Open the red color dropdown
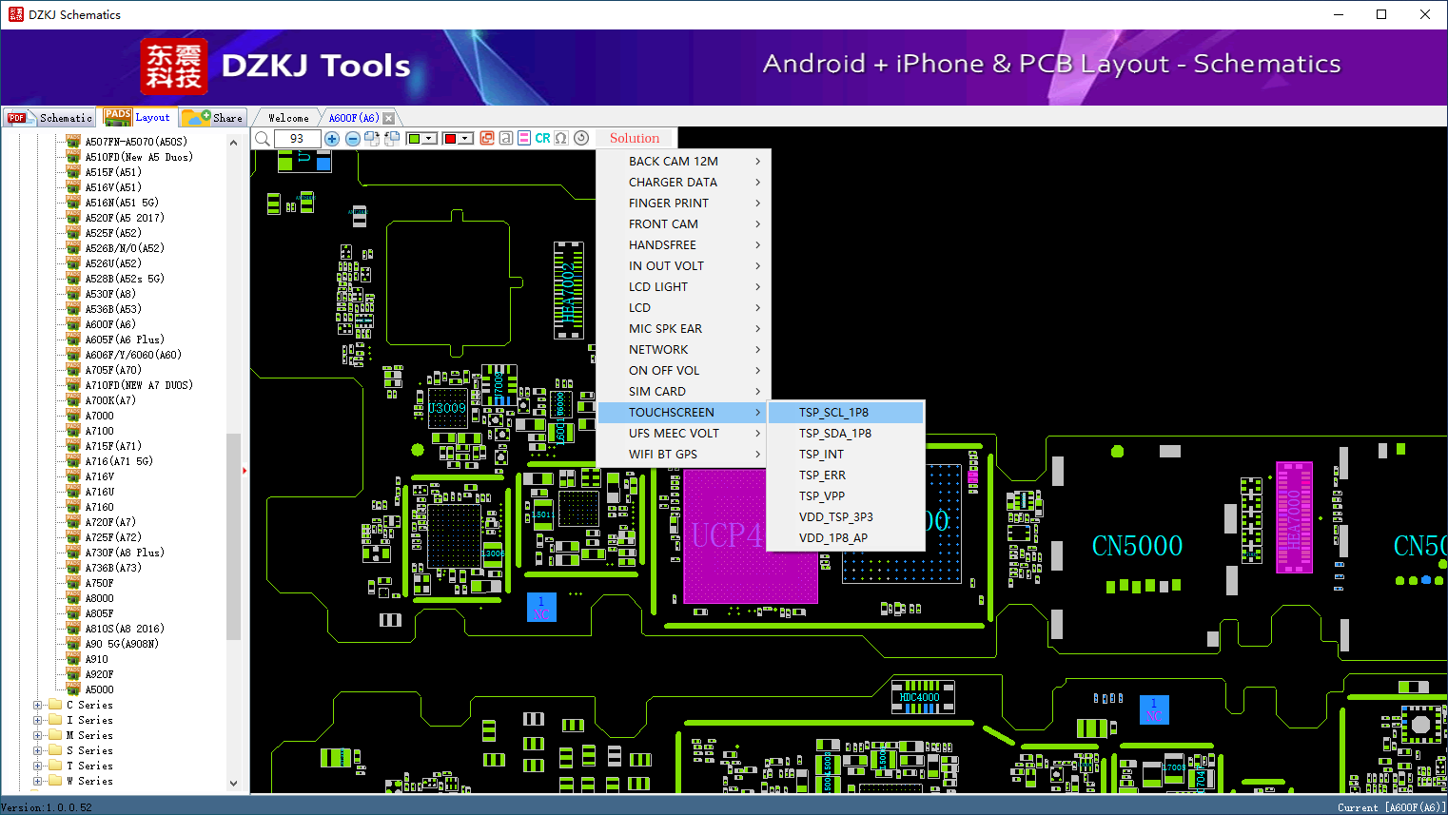The image size is (1448, 815). [x=466, y=139]
